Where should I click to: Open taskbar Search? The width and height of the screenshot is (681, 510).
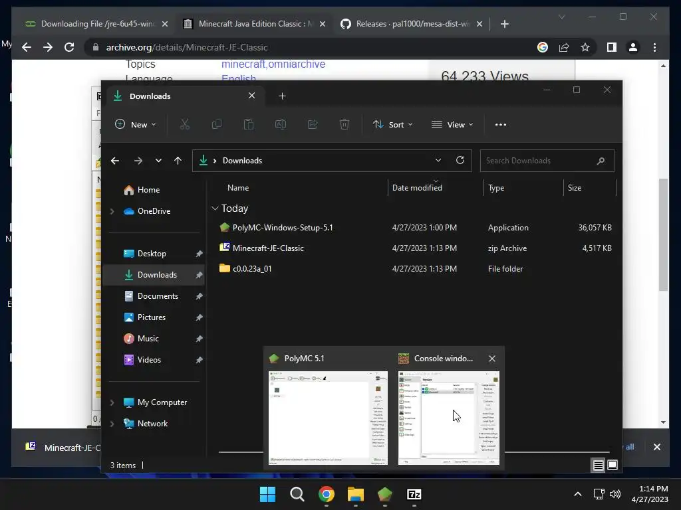(x=297, y=494)
